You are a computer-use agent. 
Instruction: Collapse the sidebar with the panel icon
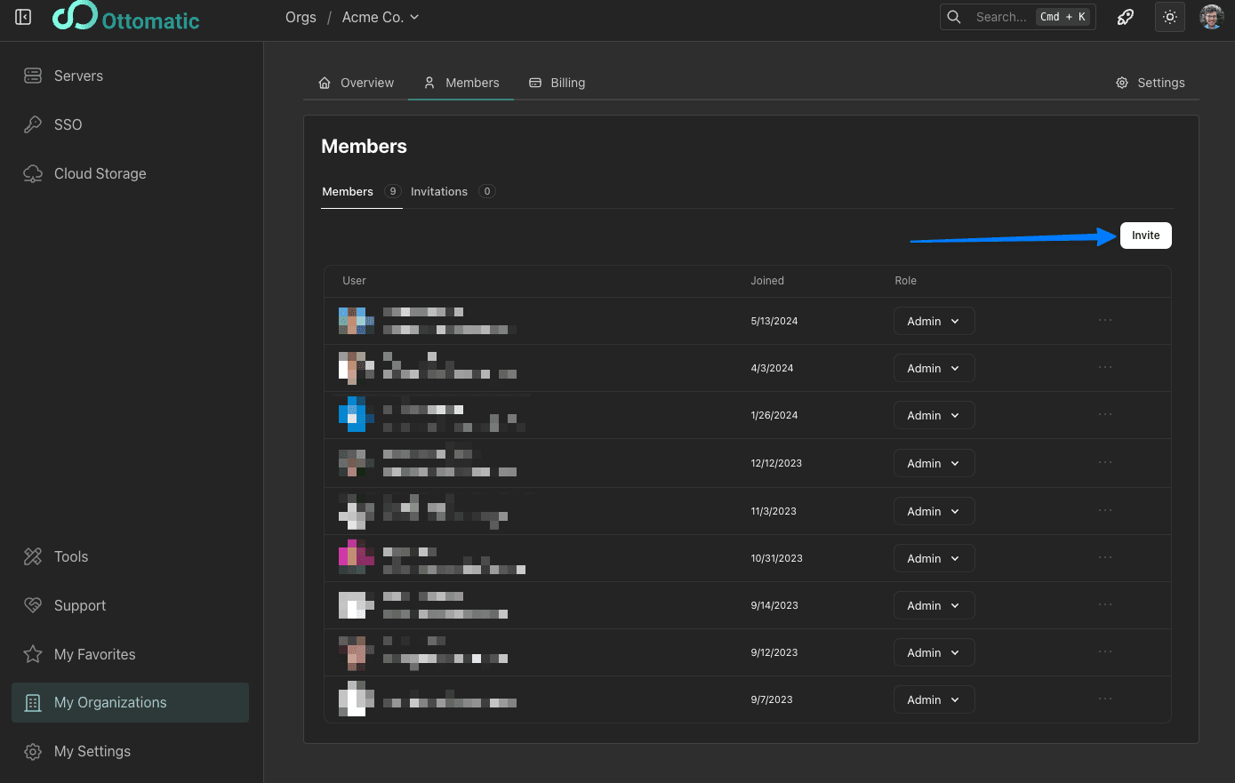point(24,17)
